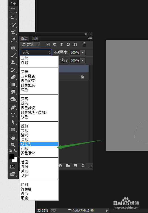
Task: Choose the 滤色 blend mode
Action: tap(39, 103)
